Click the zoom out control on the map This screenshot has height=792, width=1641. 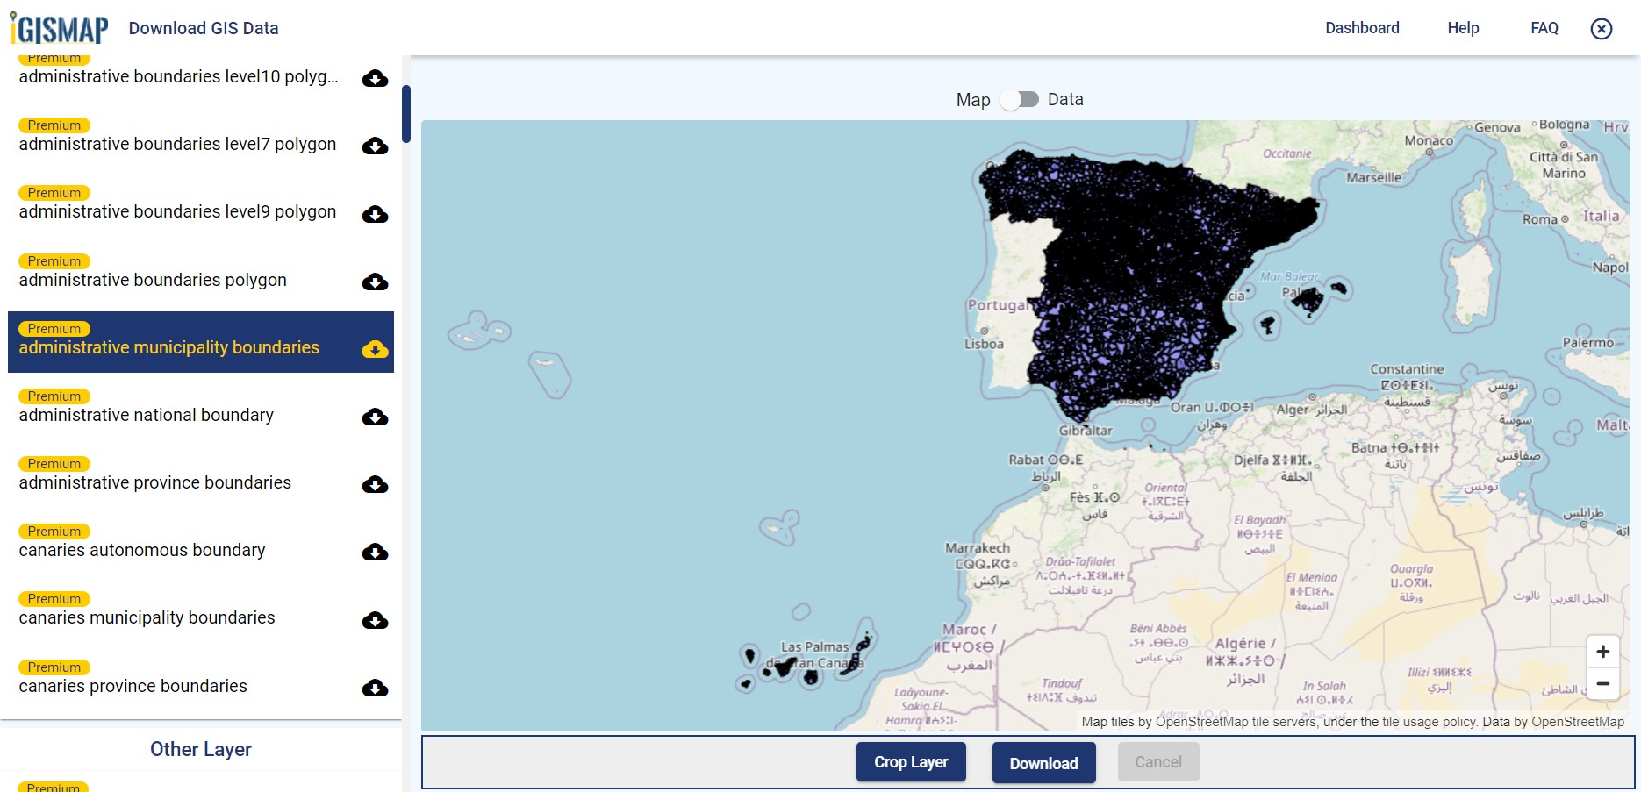(x=1602, y=683)
